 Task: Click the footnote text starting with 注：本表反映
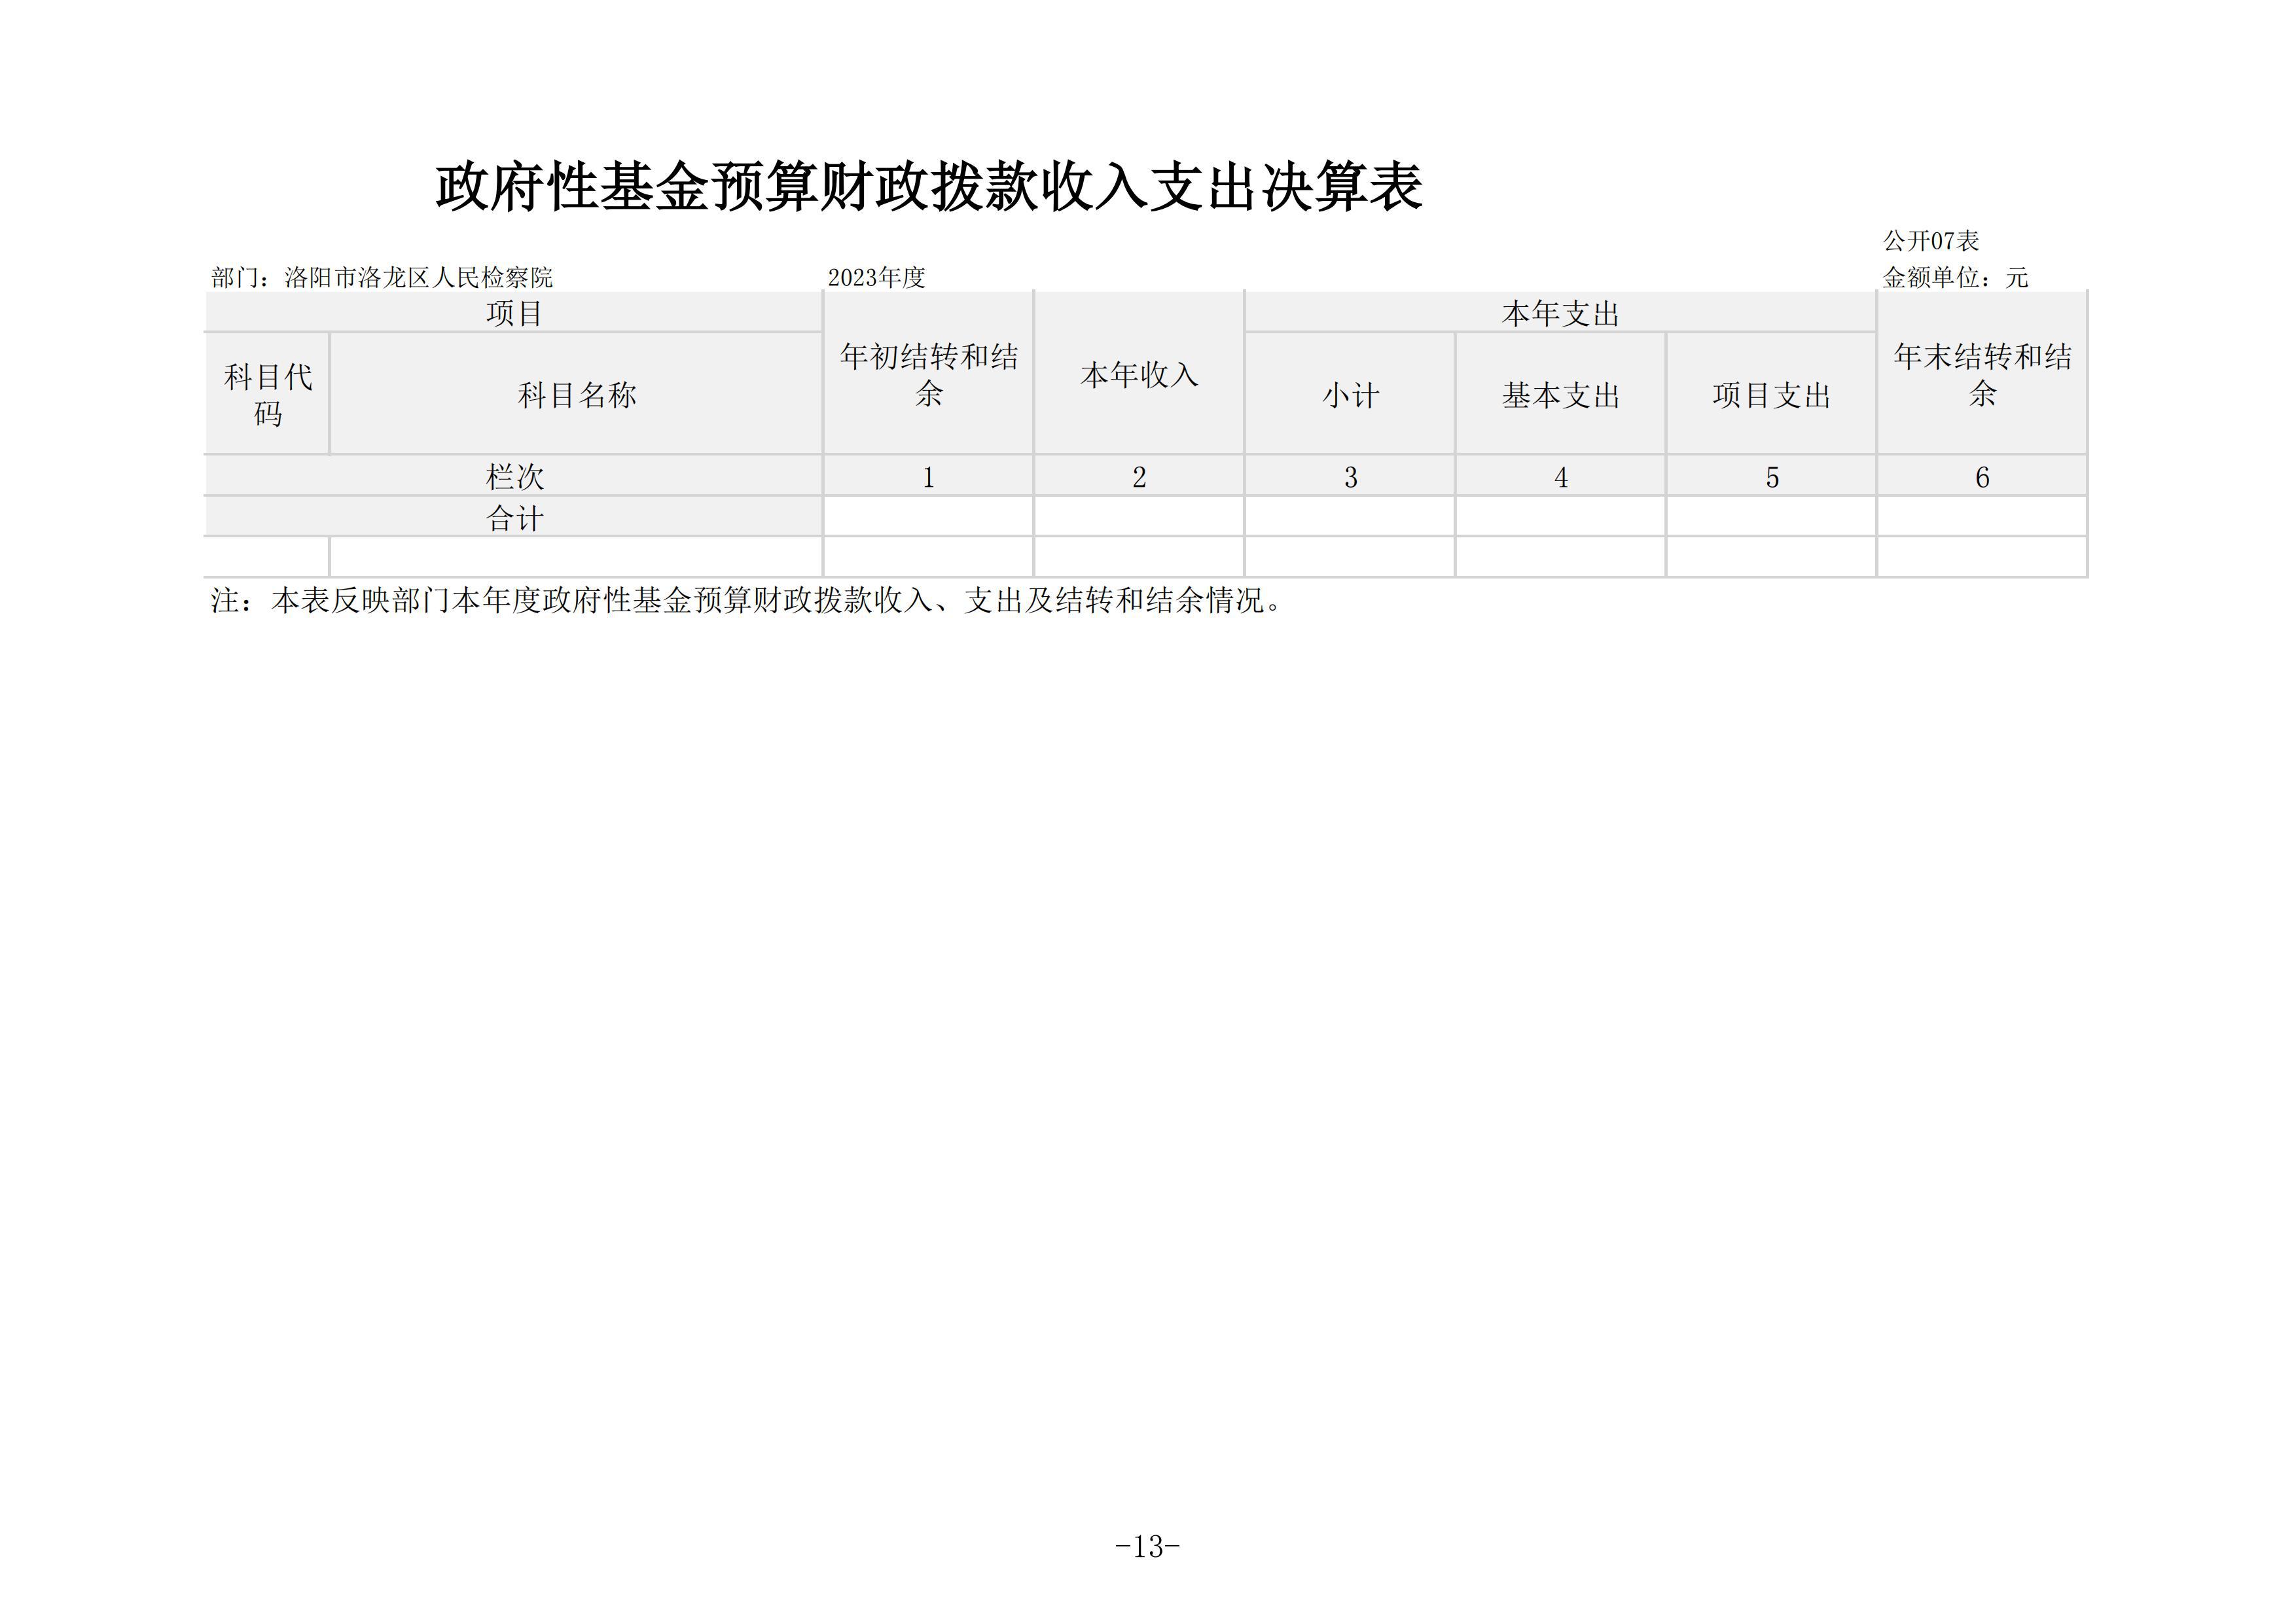coord(746,600)
